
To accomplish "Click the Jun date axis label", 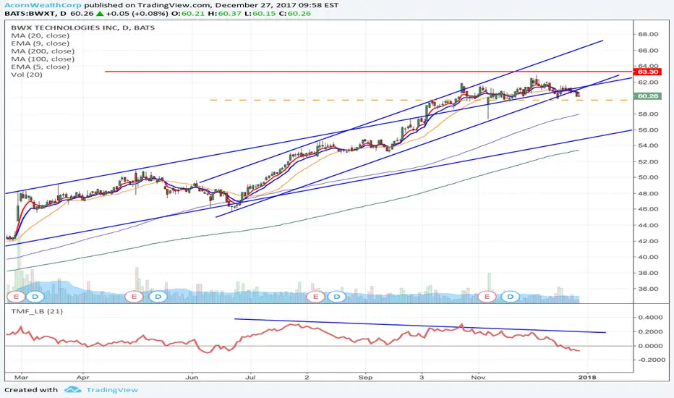I will click(192, 377).
